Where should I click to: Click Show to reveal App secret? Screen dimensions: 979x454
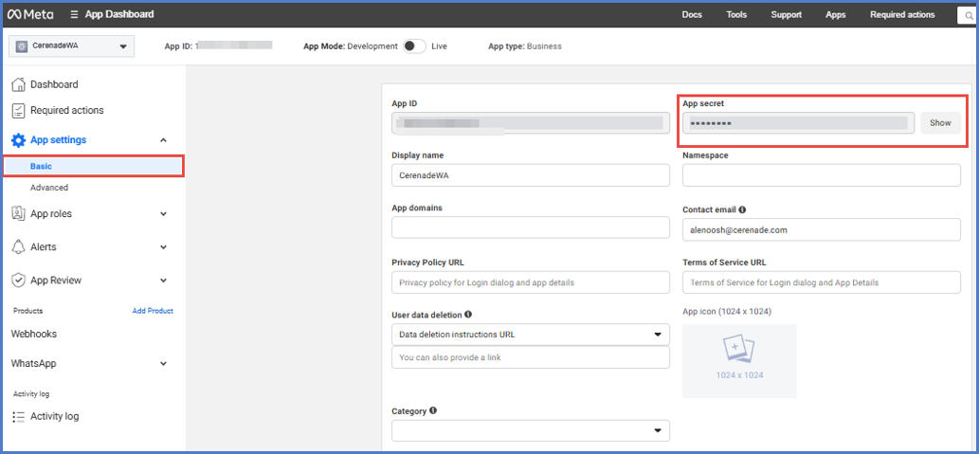click(x=940, y=123)
